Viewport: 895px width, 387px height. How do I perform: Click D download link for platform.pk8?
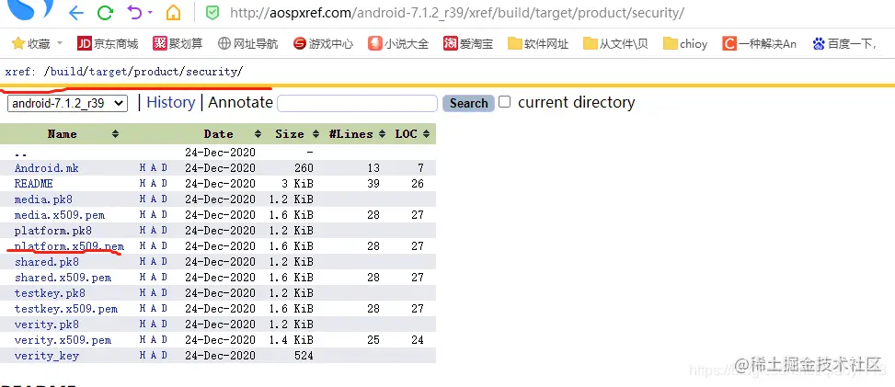click(165, 230)
